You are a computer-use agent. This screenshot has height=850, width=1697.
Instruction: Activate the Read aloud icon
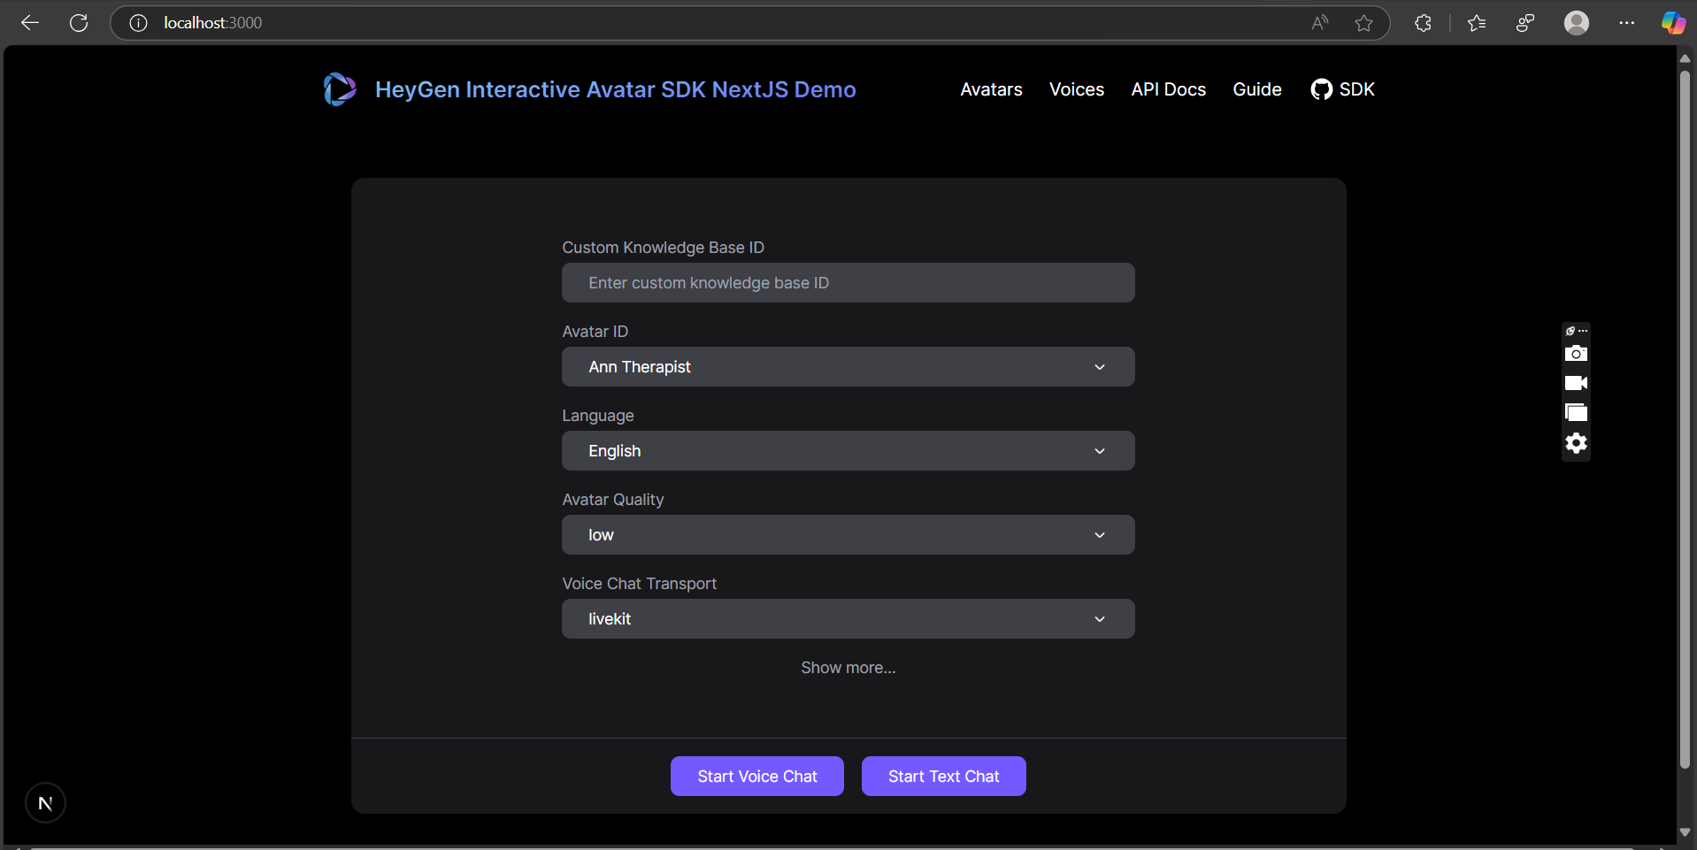(1320, 23)
